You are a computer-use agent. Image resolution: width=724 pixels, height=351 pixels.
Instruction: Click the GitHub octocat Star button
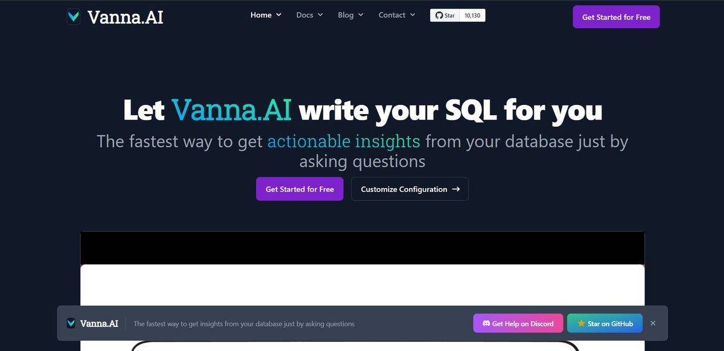(445, 16)
